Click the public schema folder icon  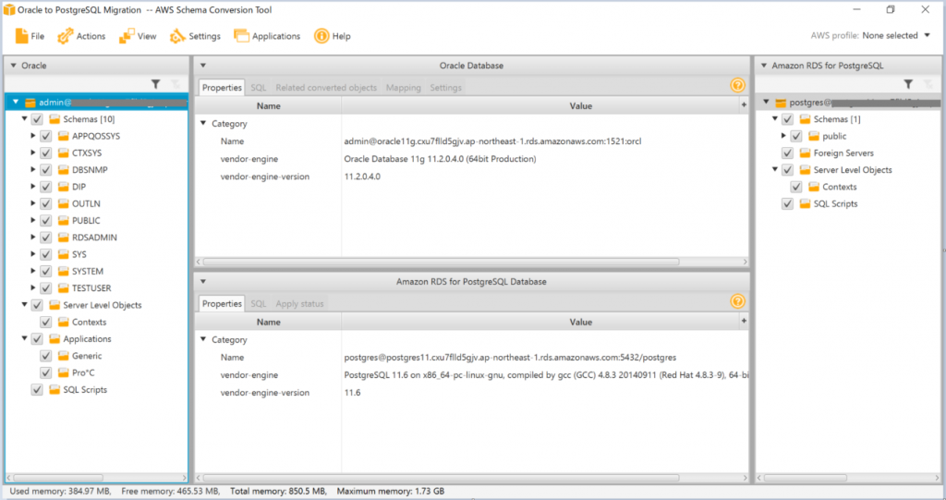[x=814, y=136]
